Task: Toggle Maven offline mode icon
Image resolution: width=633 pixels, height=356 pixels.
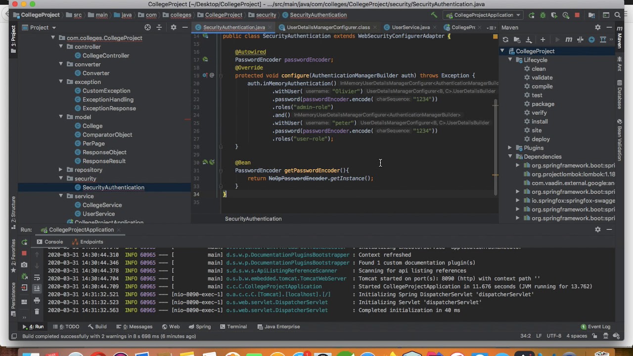Action: pos(580,40)
